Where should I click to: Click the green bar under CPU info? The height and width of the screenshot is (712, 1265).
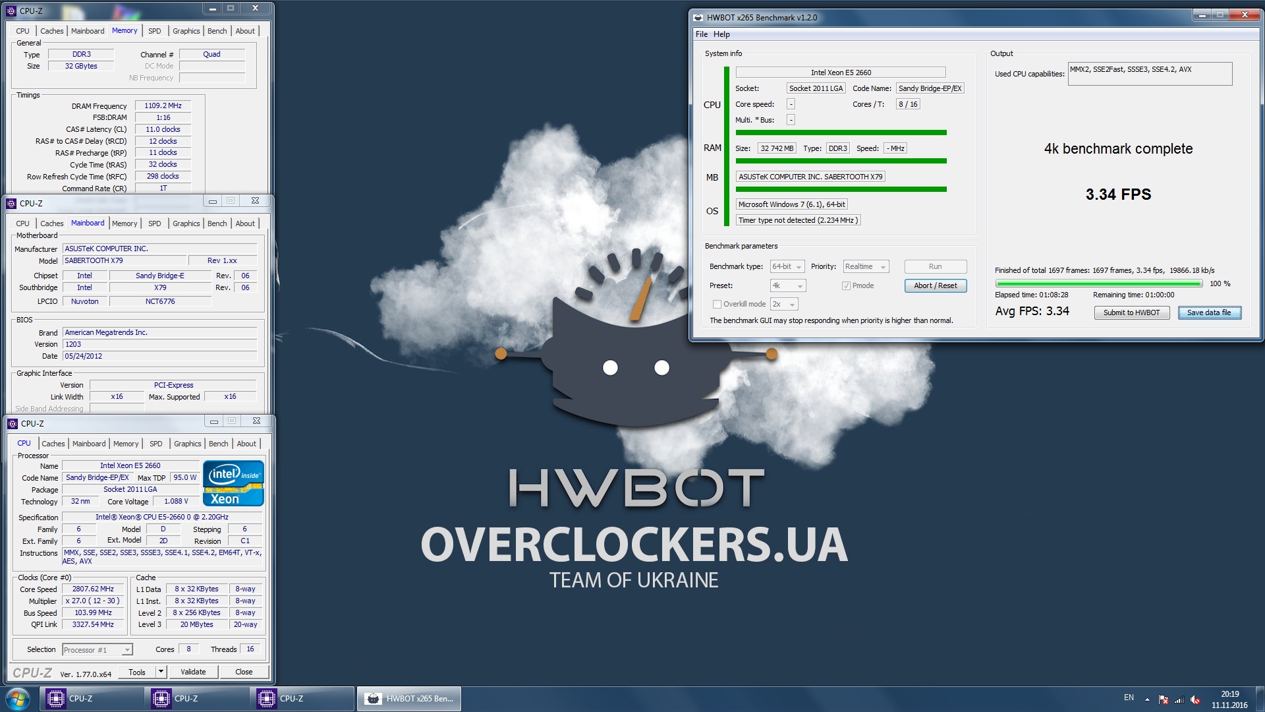[841, 133]
